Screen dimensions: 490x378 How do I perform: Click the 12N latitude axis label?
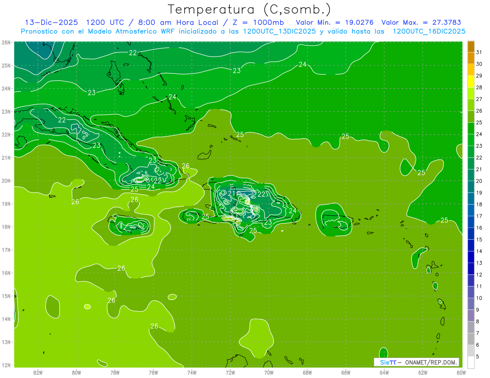pos(6,365)
